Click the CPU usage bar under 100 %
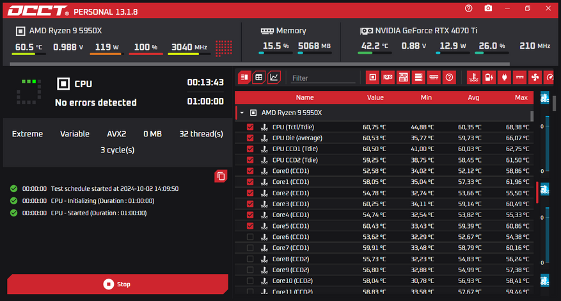Viewport: 561px width, 301px height. 146,54
